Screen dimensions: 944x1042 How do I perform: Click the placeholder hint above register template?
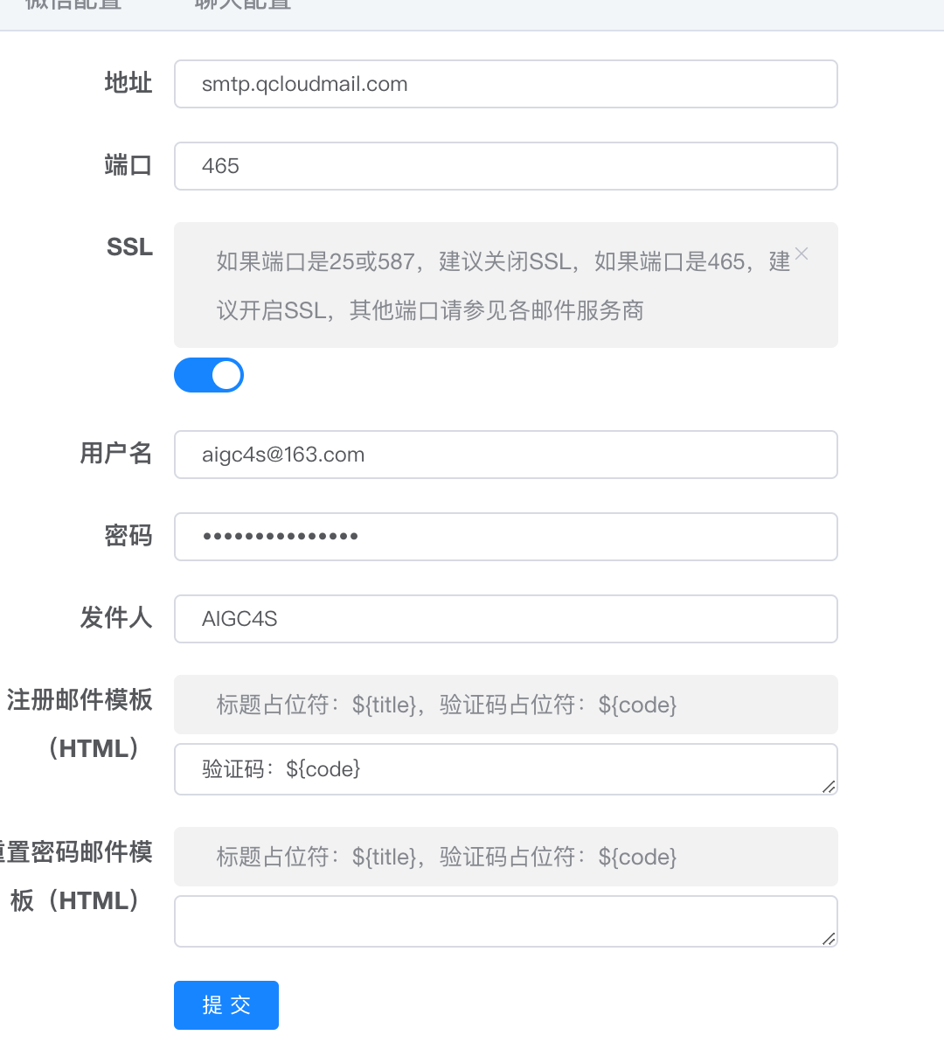point(447,705)
